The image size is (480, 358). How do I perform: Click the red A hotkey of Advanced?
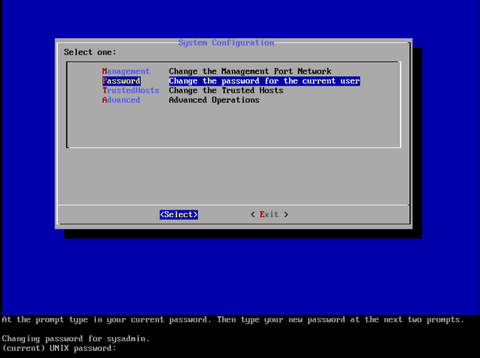tap(105, 100)
